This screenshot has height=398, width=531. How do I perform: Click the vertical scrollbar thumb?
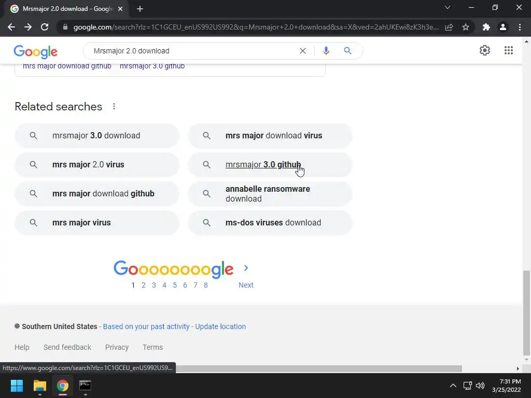pos(526,312)
